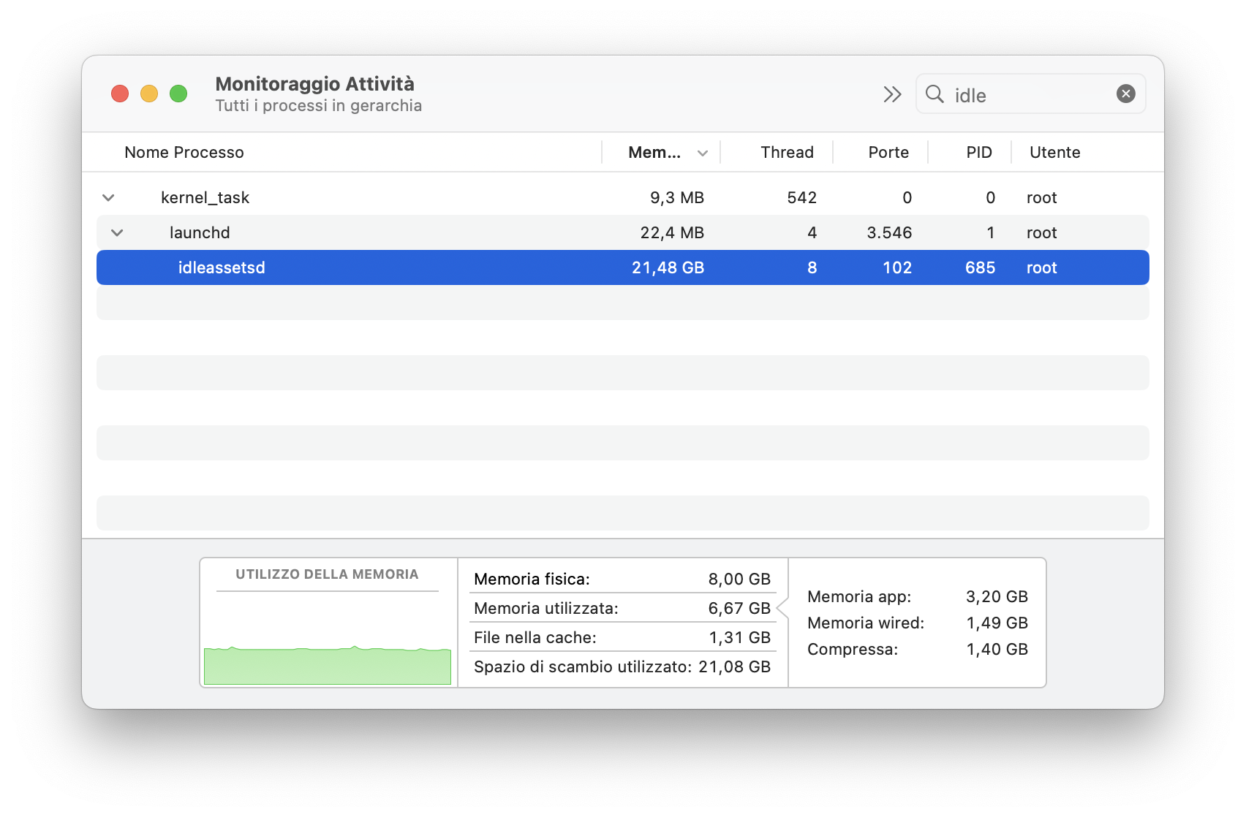
Task: Toggle Mem column sort order arrow
Action: [703, 153]
